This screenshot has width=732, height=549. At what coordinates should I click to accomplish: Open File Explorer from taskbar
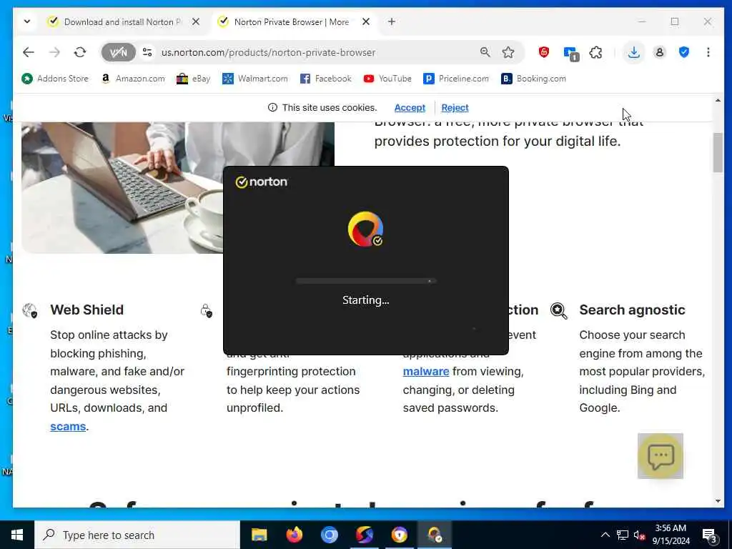tap(259, 535)
